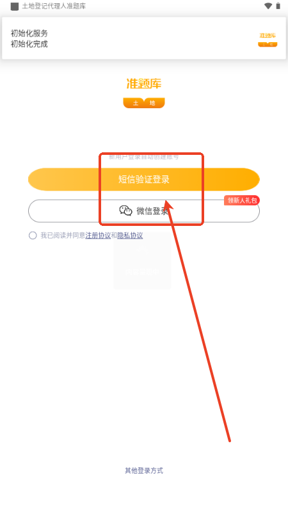The width and height of the screenshot is (288, 512).
Task: Click the gray app icon in status bar
Action: [14, 6]
